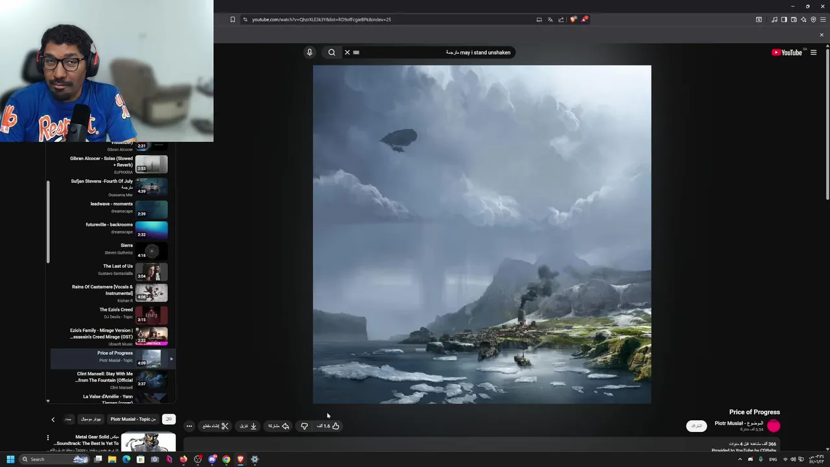
Task: Click the voice search microphone icon
Action: 309,53
